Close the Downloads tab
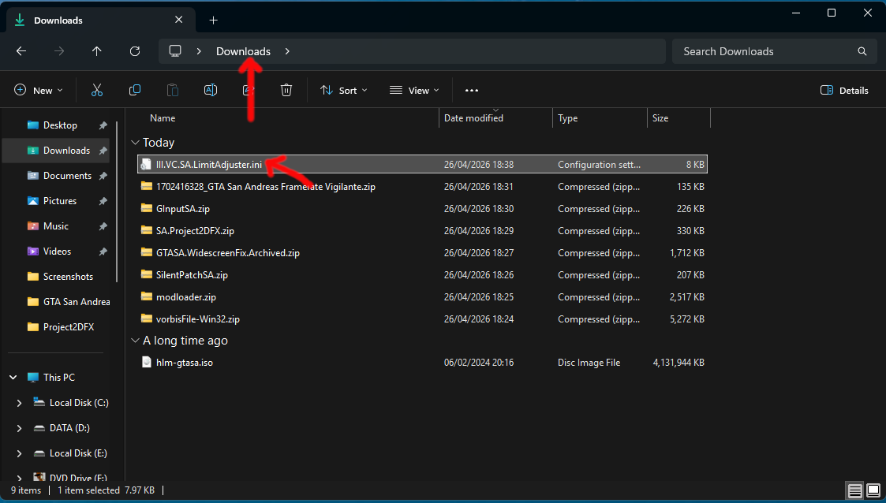Screen dimensions: 886x503 [x=178, y=20]
